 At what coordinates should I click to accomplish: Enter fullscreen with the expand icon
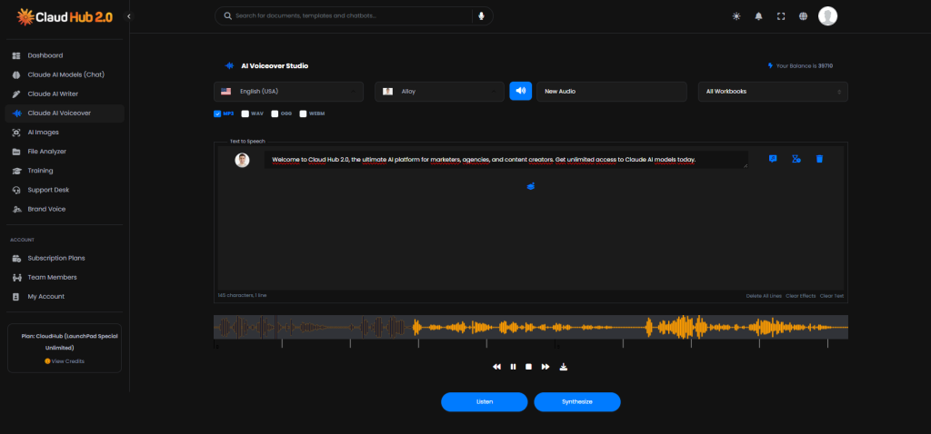781,16
